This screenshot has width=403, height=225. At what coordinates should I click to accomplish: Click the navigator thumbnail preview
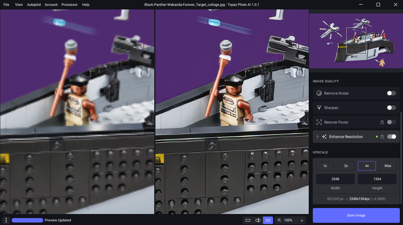[356, 41]
